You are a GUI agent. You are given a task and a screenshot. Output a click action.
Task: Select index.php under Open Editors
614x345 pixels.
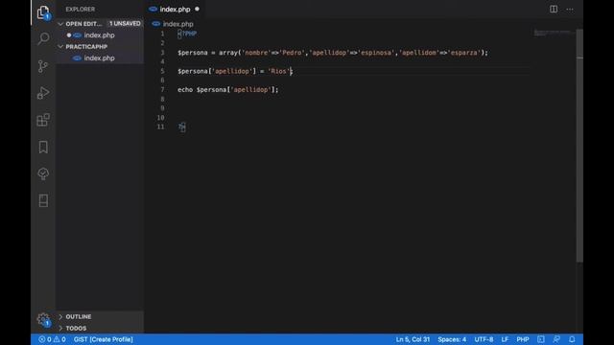pos(100,35)
